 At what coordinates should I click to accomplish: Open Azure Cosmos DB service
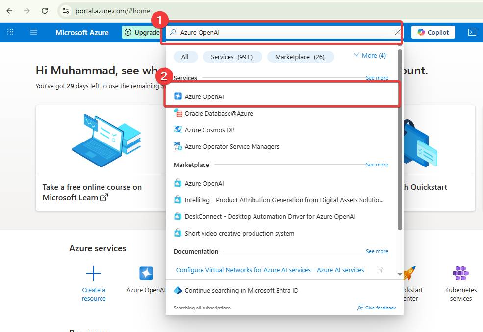(282, 130)
